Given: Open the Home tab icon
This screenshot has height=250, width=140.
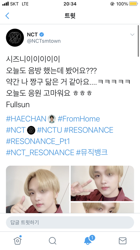Looking at the screenshot, I should pos(17,240).
